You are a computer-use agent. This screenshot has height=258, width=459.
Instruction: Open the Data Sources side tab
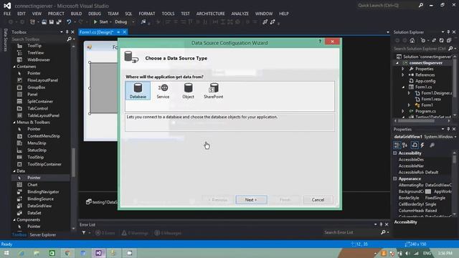point(5,40)
